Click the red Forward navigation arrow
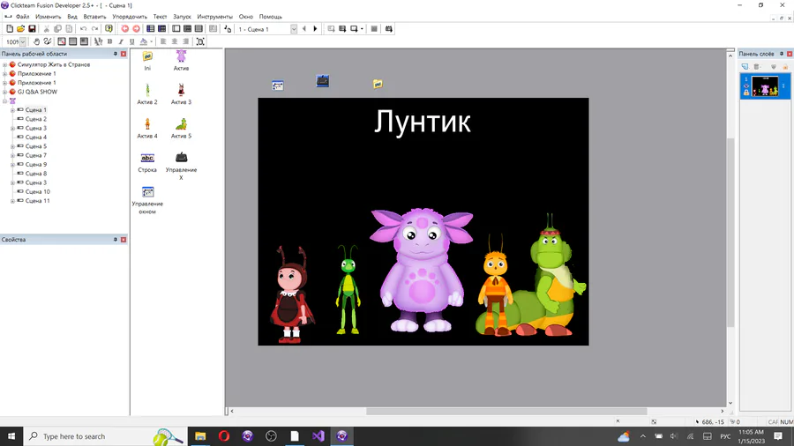Viewport: 794px width, 446px height. click(x=136, y=29)
